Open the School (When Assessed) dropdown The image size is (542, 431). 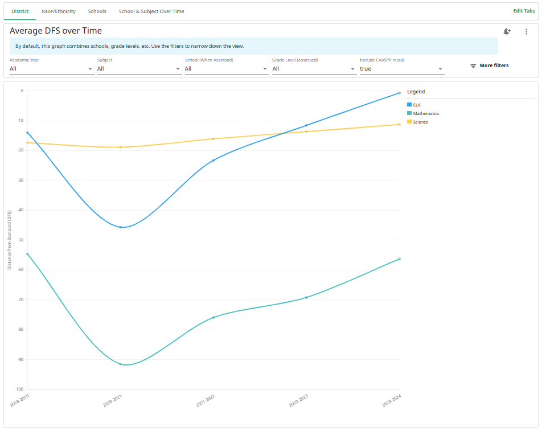click(x=227, y=69)
